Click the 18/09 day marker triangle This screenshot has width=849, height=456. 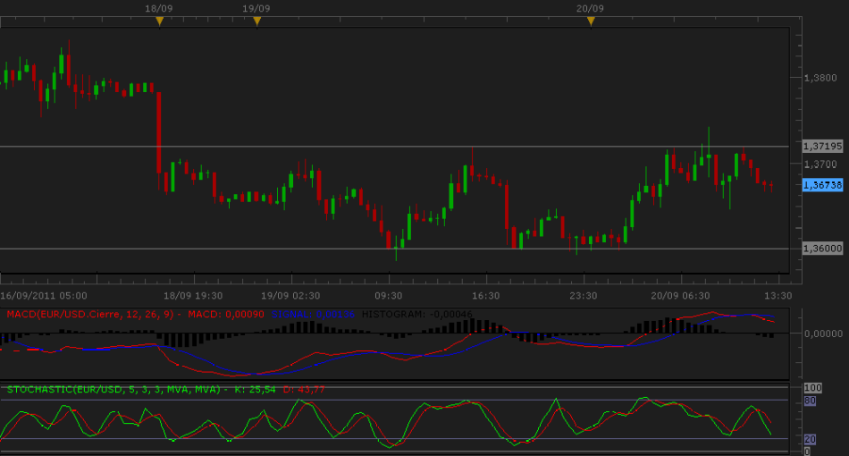click(159, 21)
